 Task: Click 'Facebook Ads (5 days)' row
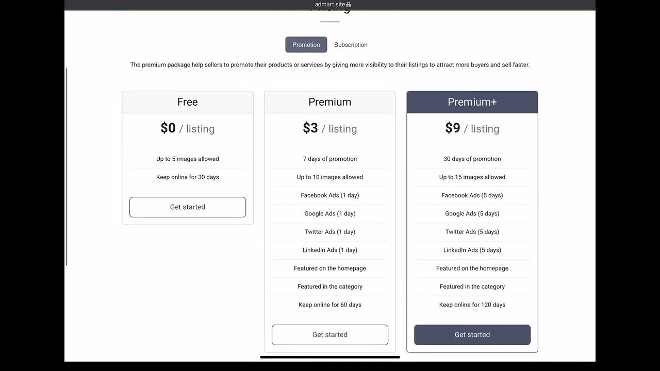pos(472,195)
